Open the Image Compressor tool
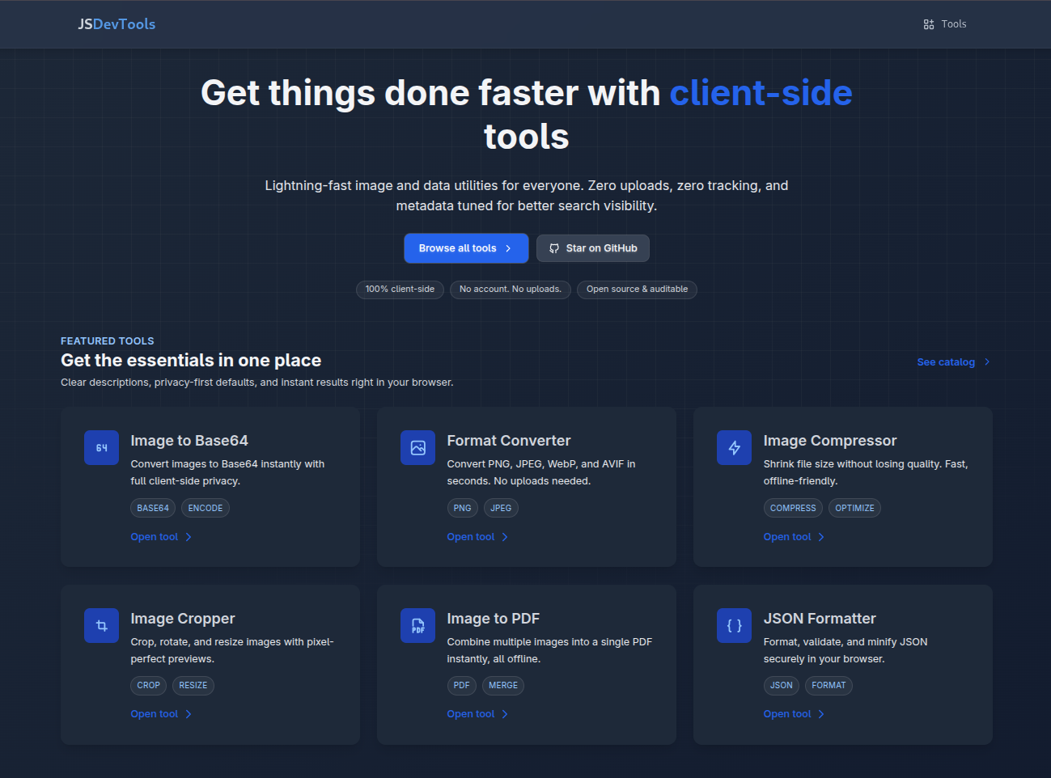Viewport: 1051px width, 778px height. pyautogui.click(x=786, y=536)
